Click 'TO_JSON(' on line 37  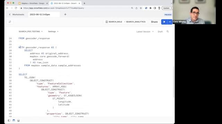click(x=30, y=77)
